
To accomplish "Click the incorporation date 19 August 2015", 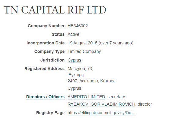I will [x=82, y=43].
